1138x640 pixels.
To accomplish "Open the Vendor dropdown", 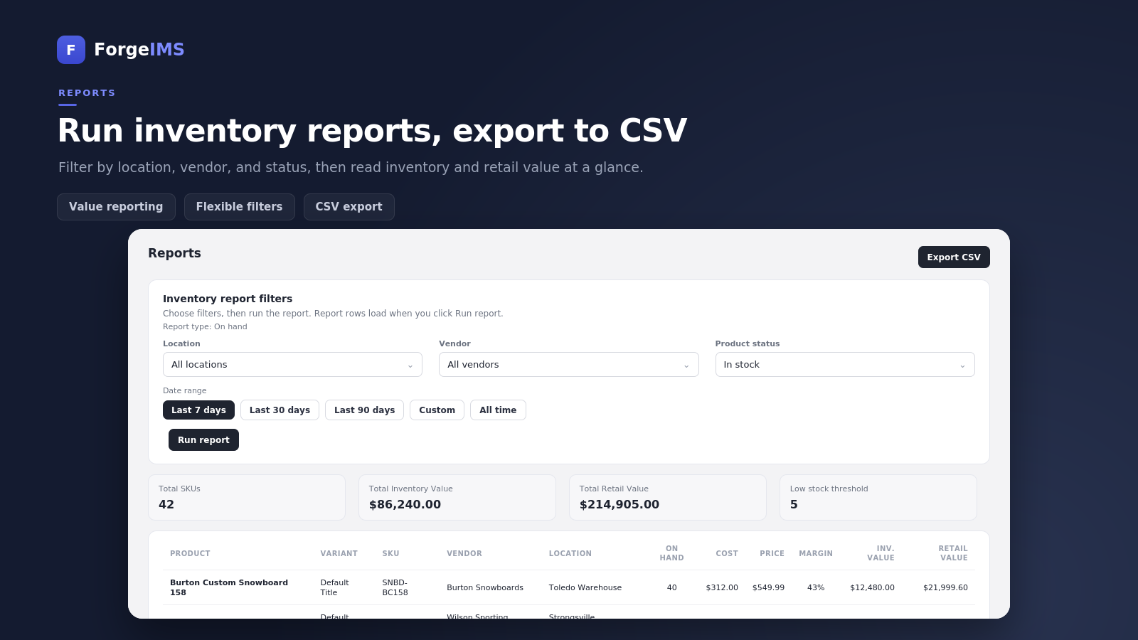I will pyautogui.click(x=568, y=365).
